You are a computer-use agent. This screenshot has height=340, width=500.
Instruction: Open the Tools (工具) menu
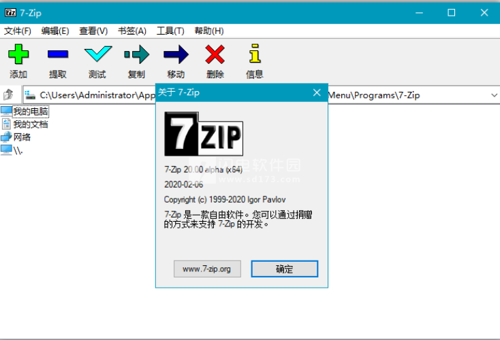point(170,31)
